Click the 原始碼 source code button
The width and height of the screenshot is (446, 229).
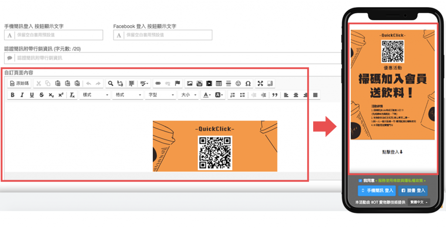[x=19, y=83]
